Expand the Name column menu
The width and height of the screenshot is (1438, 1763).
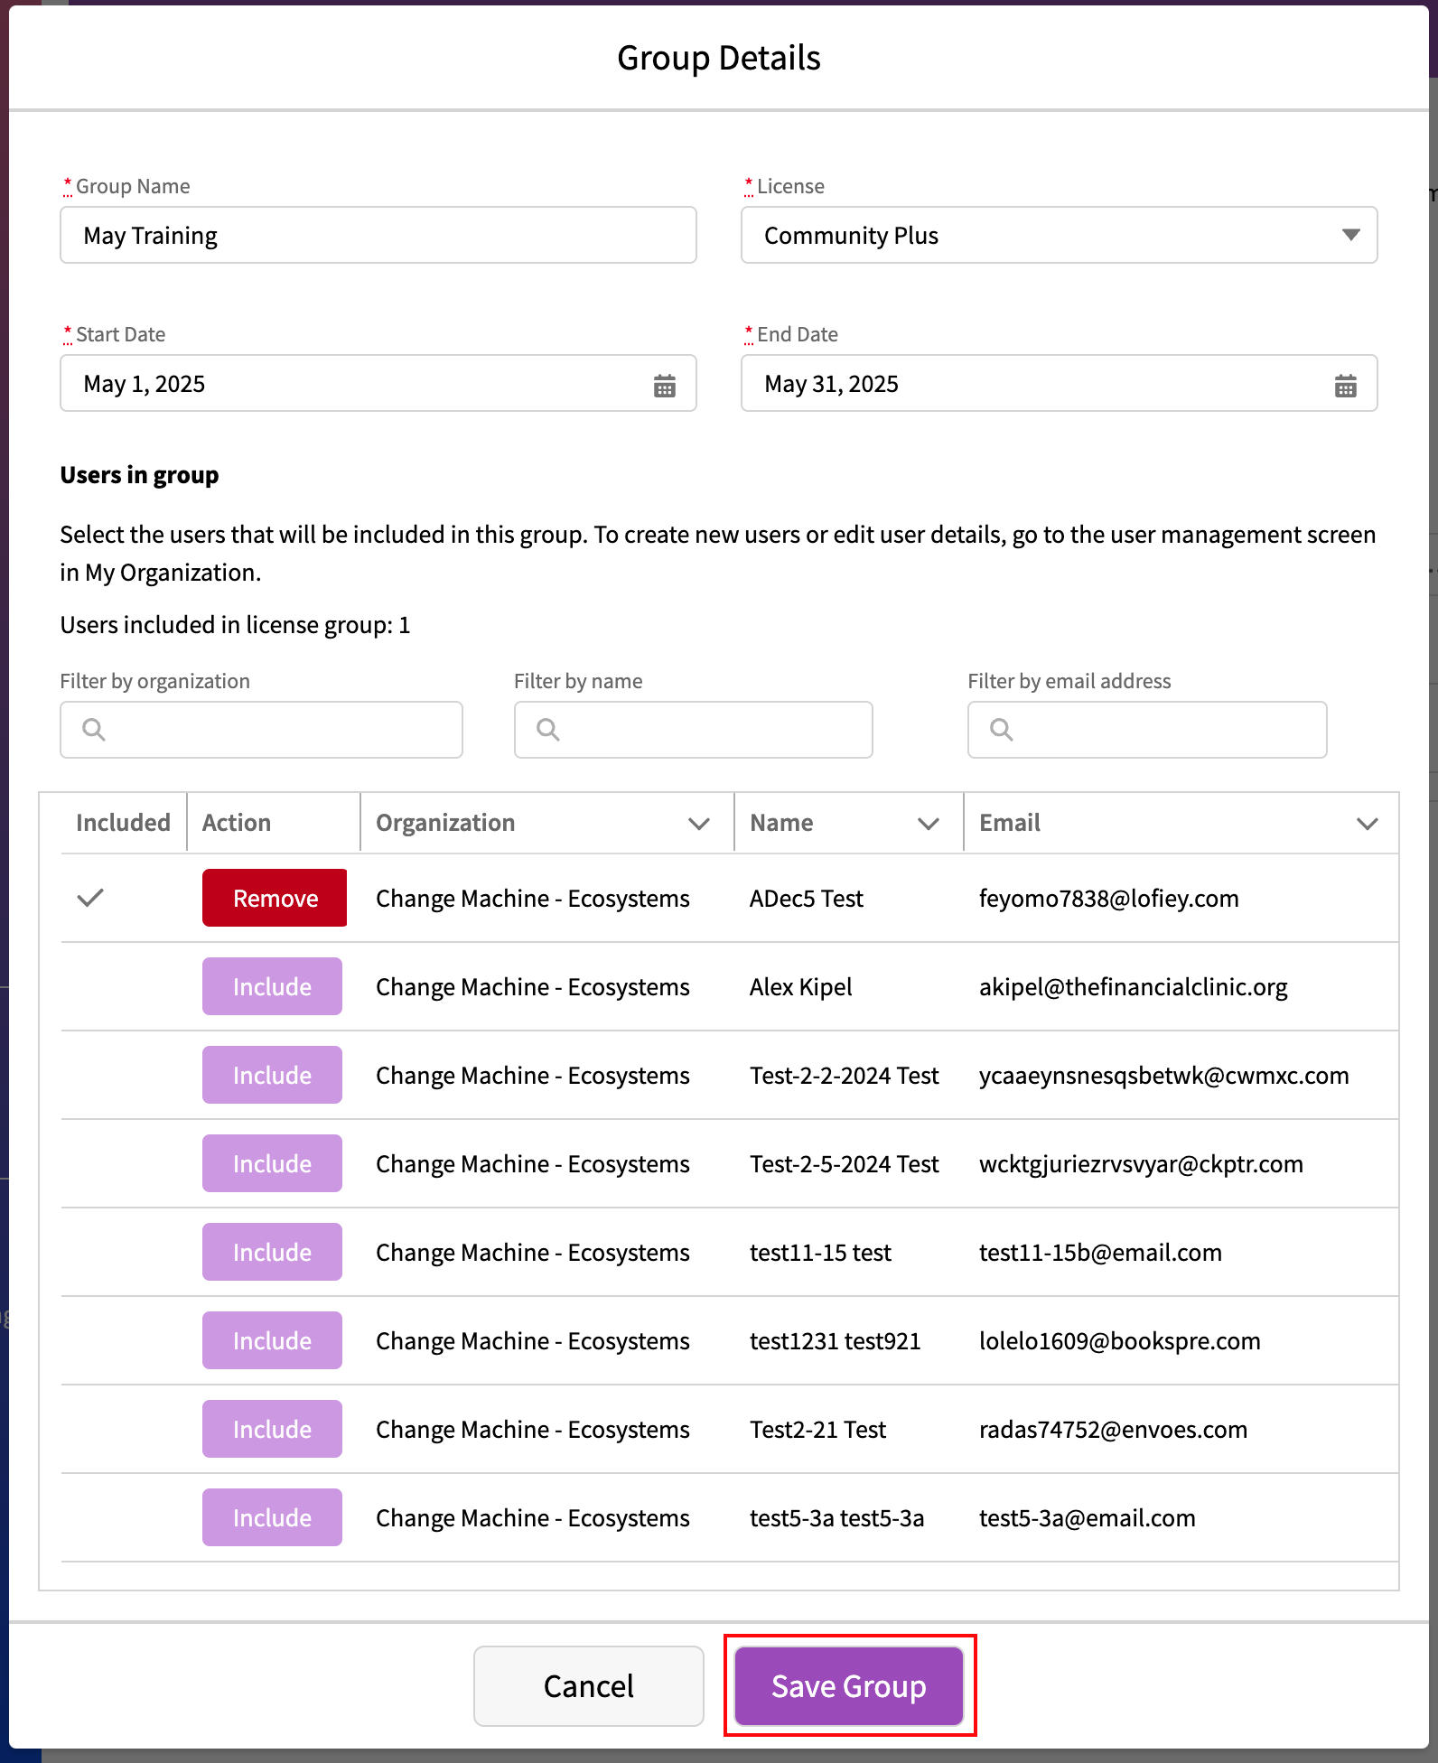point(928,824)
